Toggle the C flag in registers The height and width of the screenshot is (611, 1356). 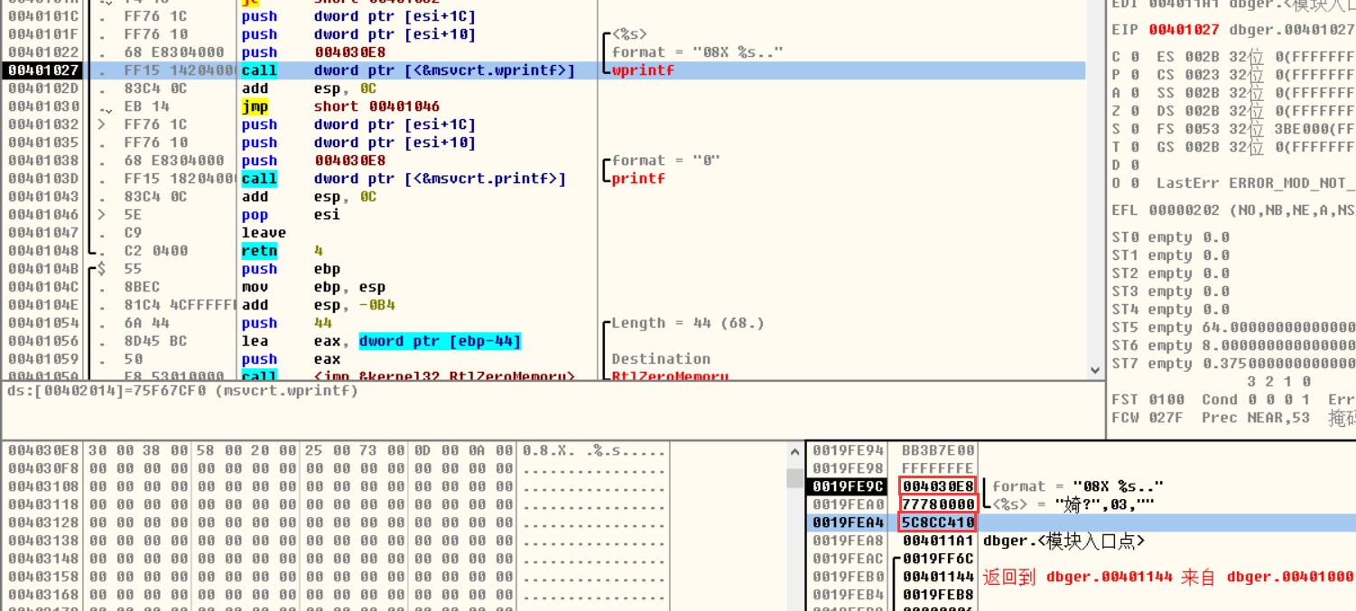[1135, 57]
